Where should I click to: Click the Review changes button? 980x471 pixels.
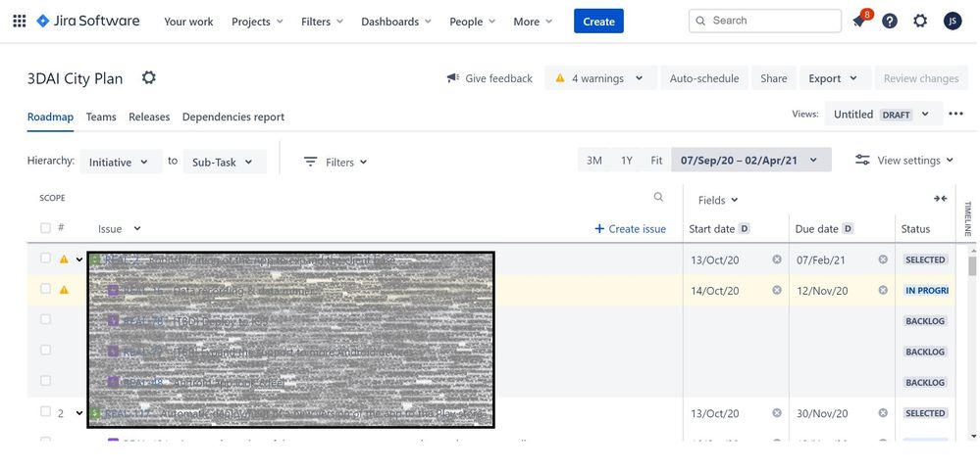click(920, 78)
